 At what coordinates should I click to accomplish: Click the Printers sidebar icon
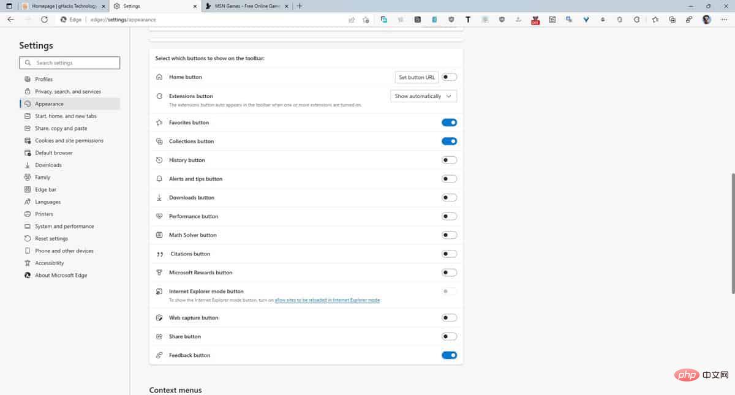tap(28, 214)
